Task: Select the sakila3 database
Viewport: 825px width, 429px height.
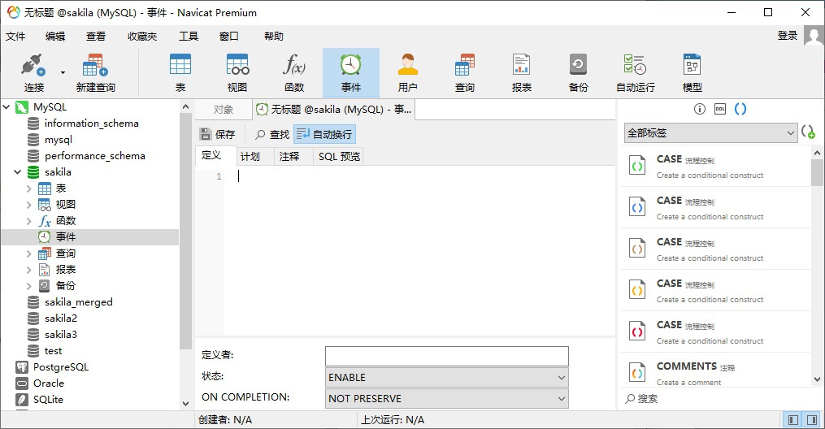Action: 60,335
